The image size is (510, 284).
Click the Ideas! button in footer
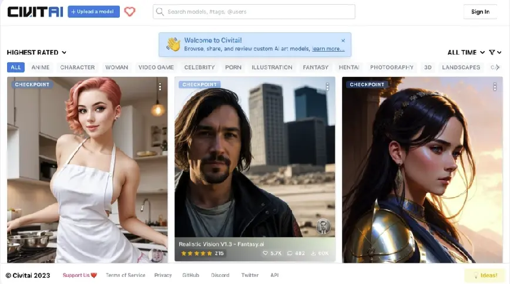[485, 275]
